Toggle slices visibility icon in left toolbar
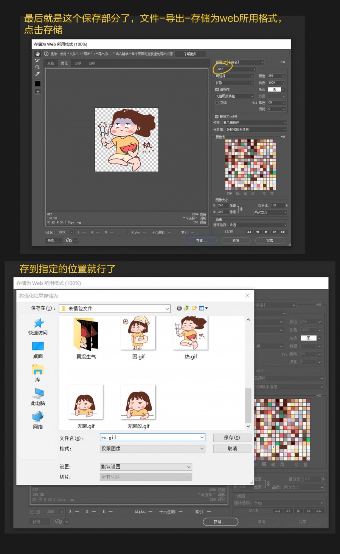 pyautogui.click(x=37, y=91)
